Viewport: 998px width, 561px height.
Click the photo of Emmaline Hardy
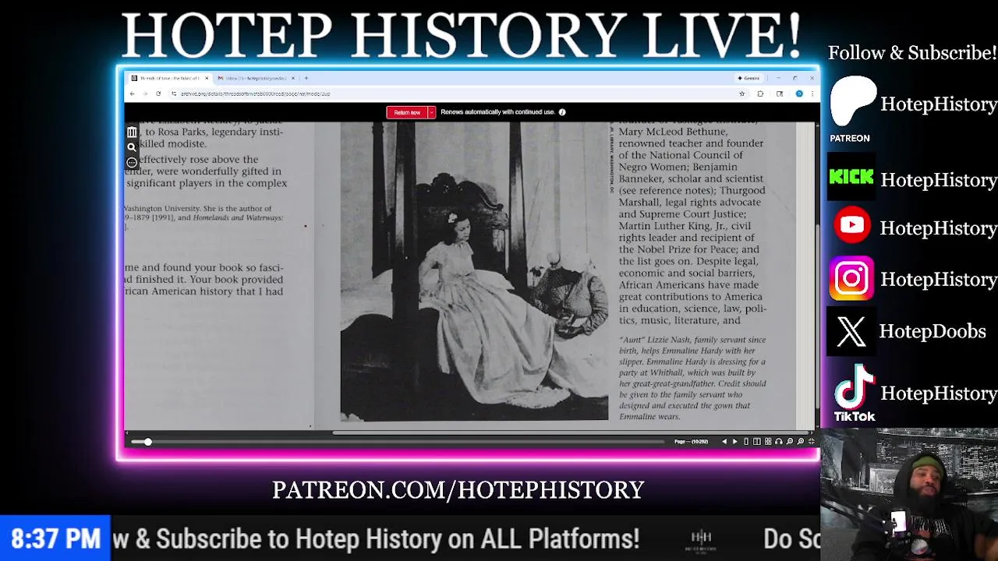point(474,271)
